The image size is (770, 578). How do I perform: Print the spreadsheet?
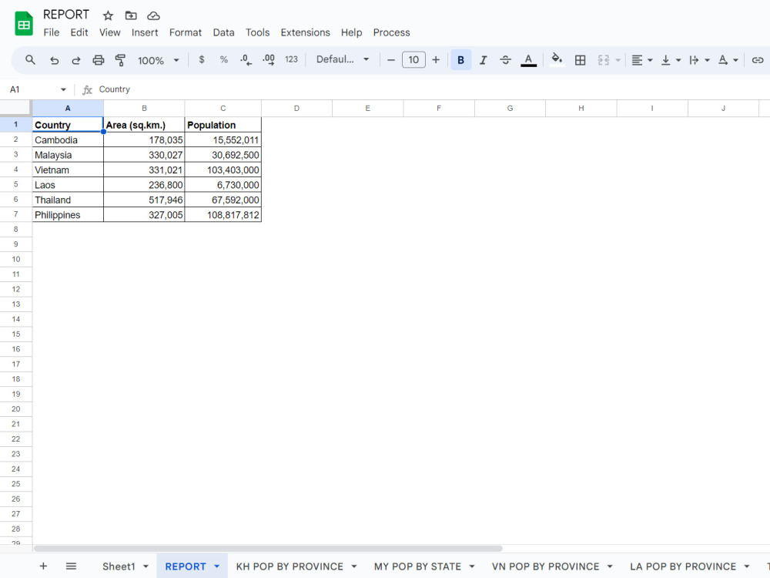99,60
